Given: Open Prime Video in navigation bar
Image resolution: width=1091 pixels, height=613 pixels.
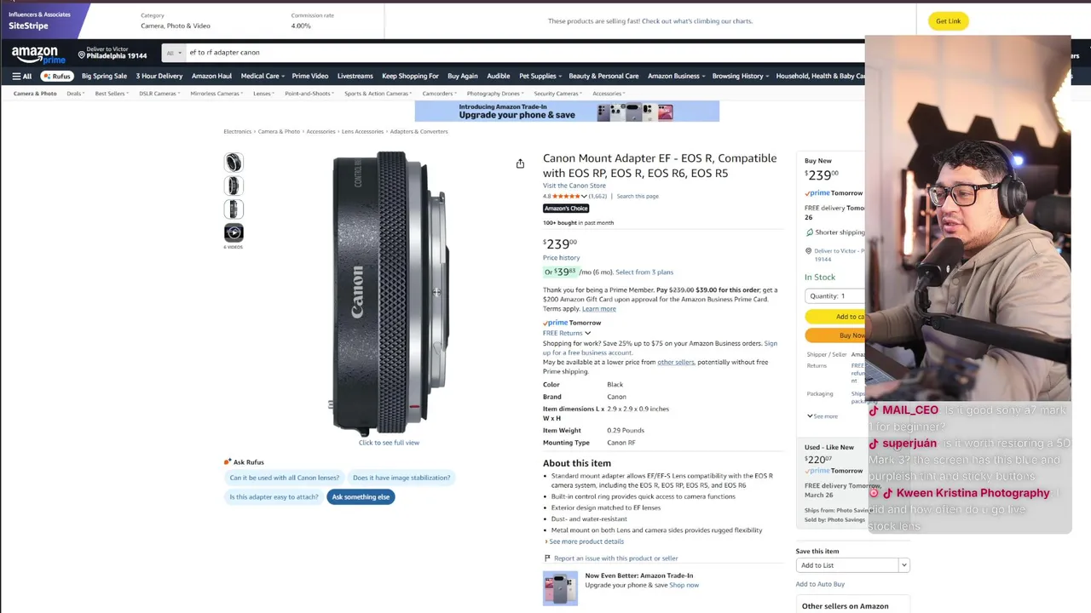Looking at the screenshot, I should point(310,76).
